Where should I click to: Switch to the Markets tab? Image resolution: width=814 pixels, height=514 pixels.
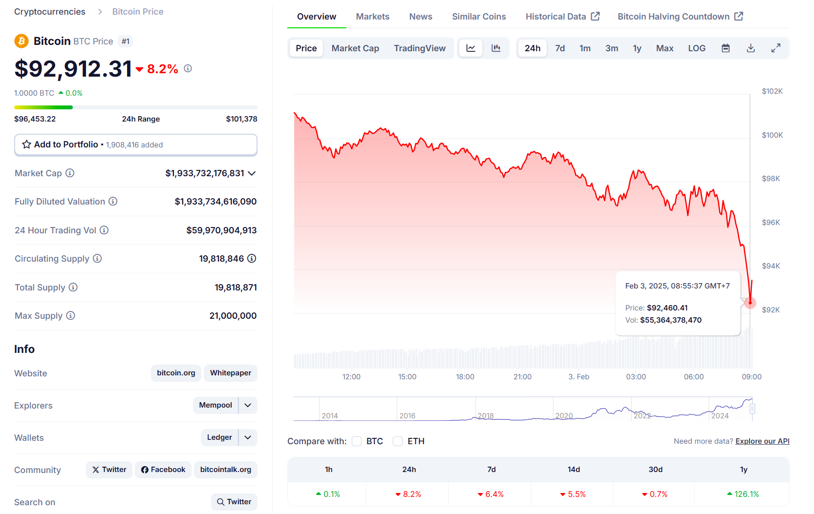coord(372,17)
